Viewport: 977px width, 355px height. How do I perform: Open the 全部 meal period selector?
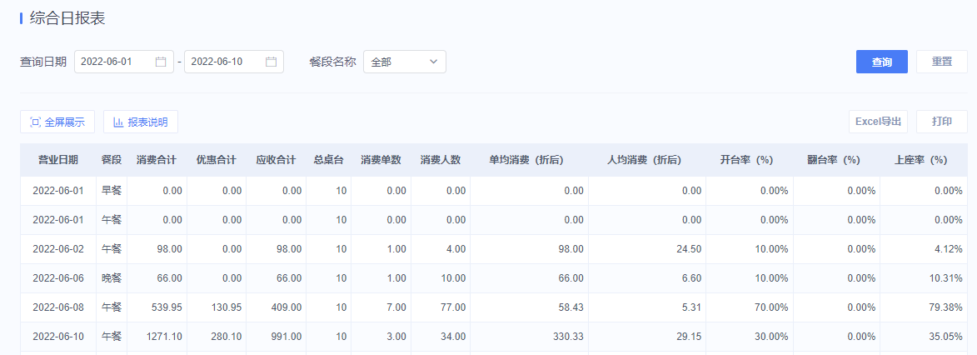pyautogui.click(x=405, y=62)
